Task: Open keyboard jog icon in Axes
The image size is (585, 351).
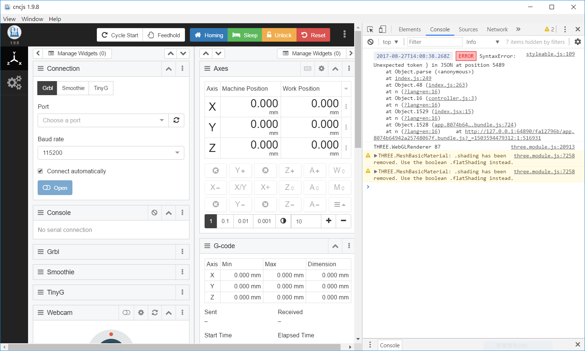Action: click(307, 69)
